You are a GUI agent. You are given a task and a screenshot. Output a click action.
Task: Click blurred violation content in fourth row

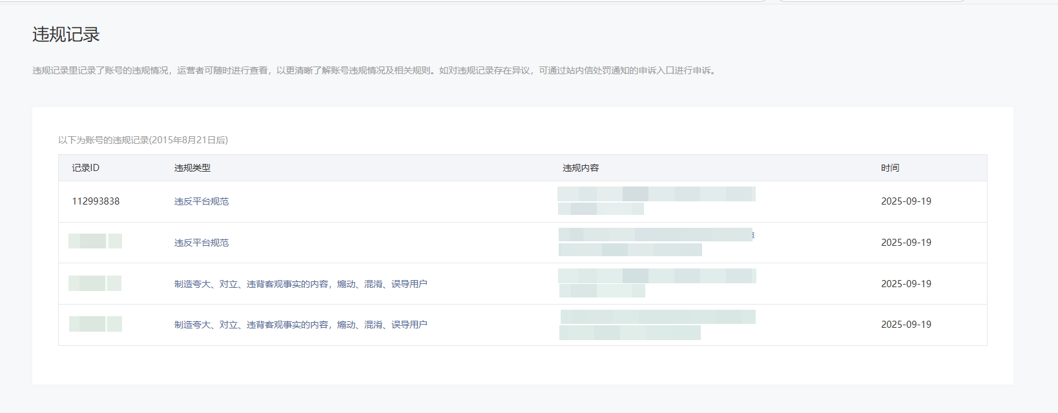(656, 325)
